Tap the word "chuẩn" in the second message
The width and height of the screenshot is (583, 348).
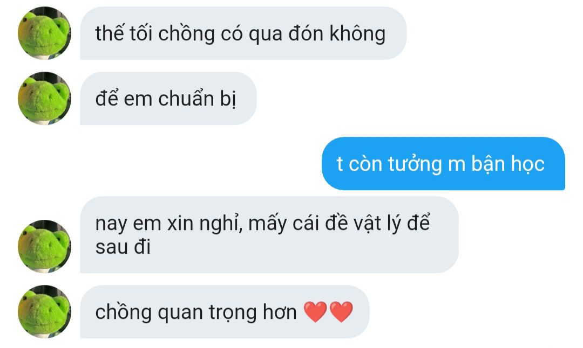pyautogui.click(x=186, y=99)
